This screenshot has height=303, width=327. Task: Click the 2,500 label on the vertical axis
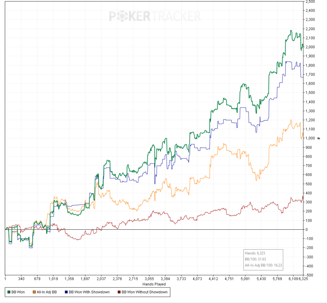pyautogui.click(x=310, y=1)
